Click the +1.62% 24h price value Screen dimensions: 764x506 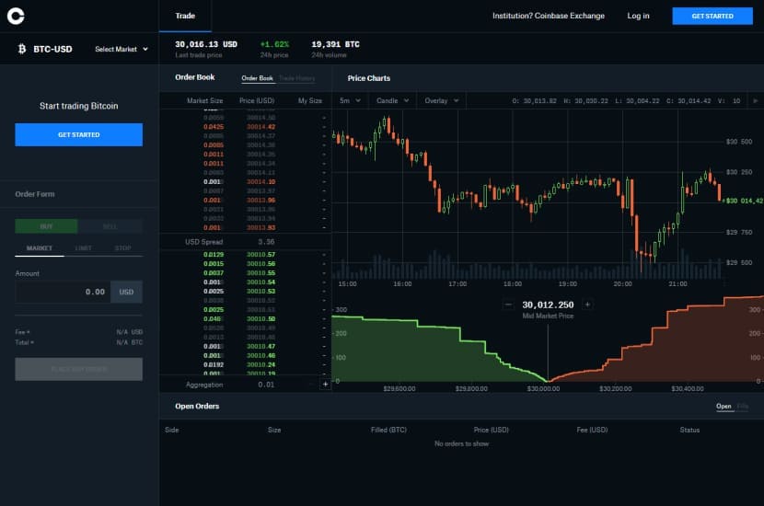[x=274, y=44]
